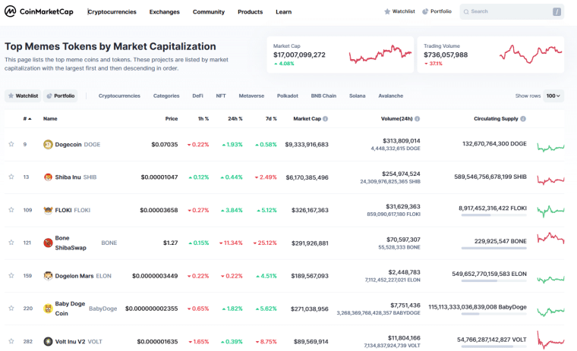Switch to DeFi tab

coord(197,96)
